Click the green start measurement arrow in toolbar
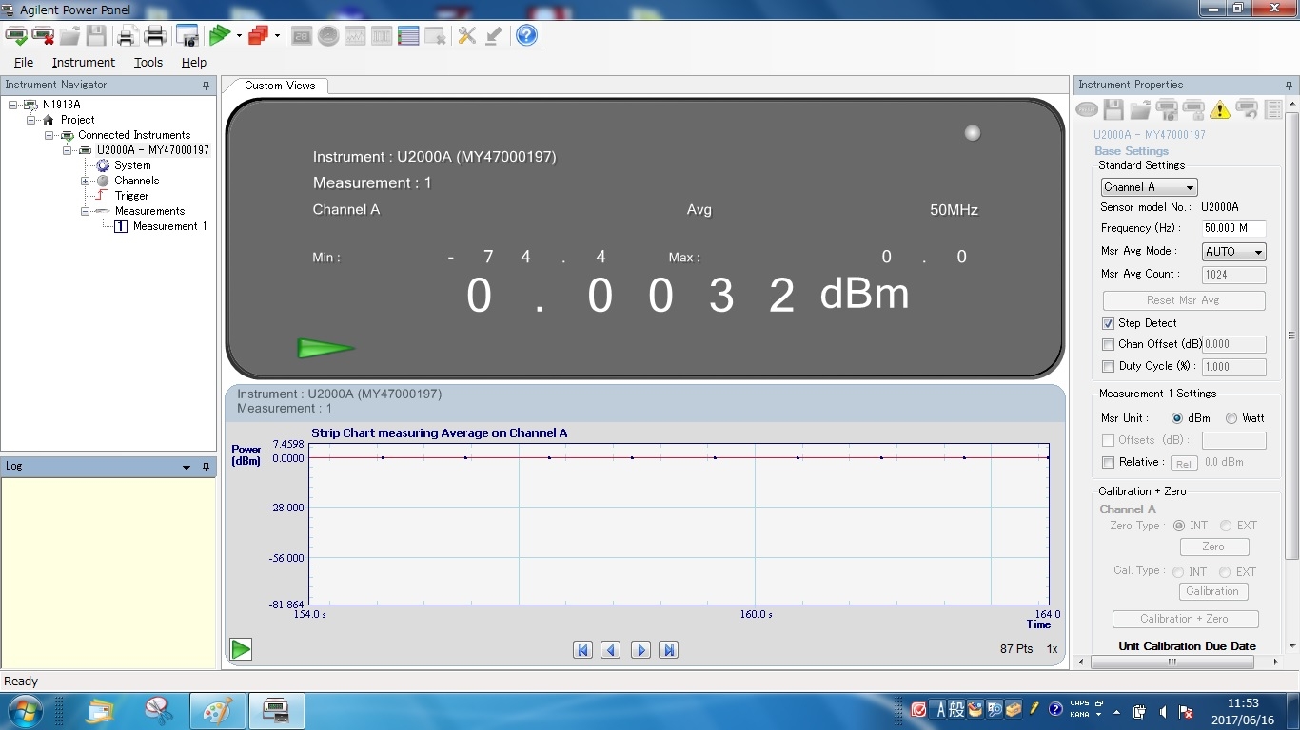Image resolution: width=1300 pixels, height=730 pixels. click(220, 36)
